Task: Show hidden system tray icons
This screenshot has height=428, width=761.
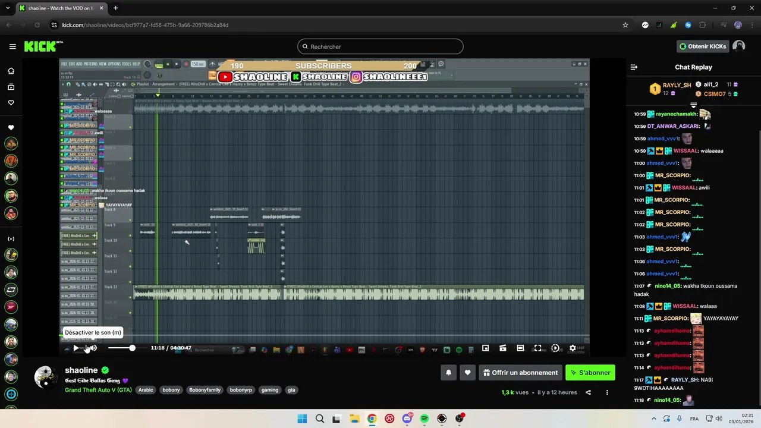Action: [654, 418]
